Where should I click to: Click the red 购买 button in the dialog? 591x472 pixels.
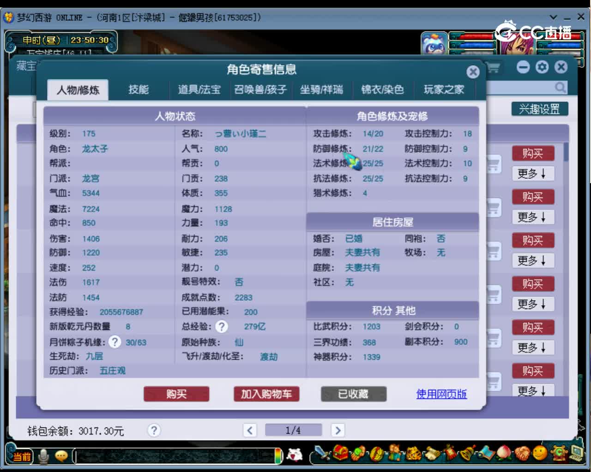point(176,394)
